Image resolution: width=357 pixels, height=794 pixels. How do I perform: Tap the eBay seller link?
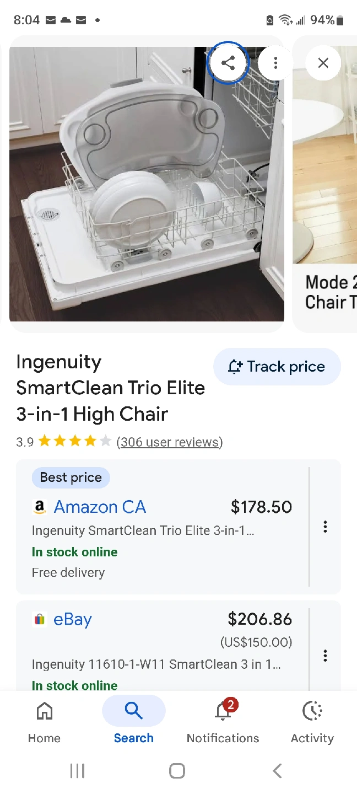72,619
